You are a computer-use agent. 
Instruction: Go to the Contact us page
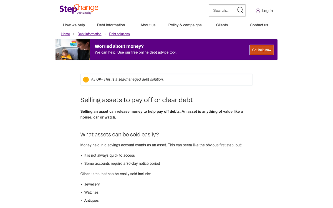(x=259, y=25)
